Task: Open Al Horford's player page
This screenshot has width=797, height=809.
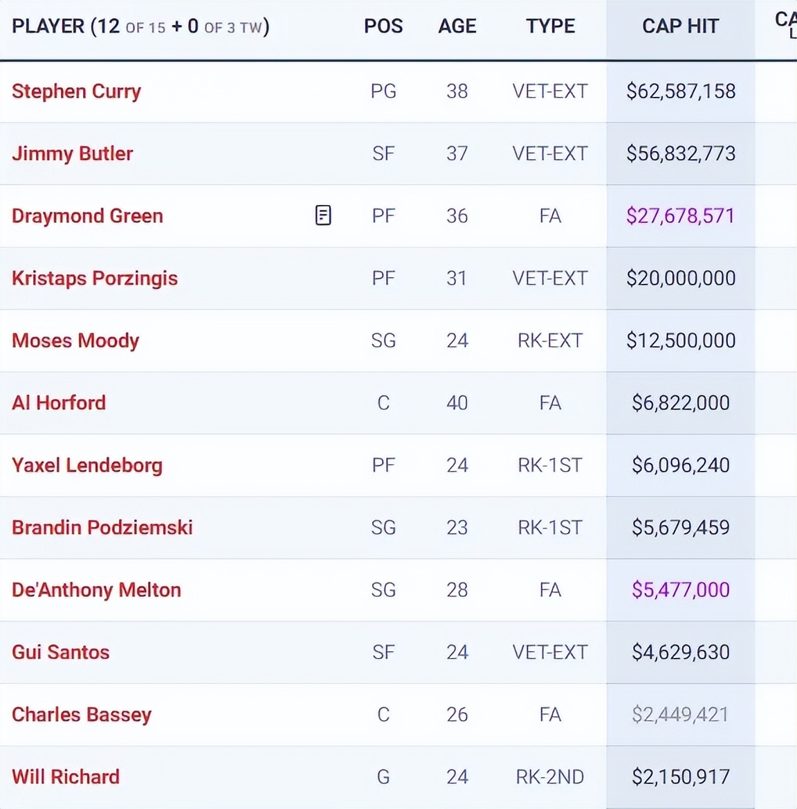Action: tap(59, 403)
